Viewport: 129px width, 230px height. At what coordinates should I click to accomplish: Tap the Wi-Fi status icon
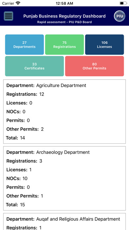18,3
